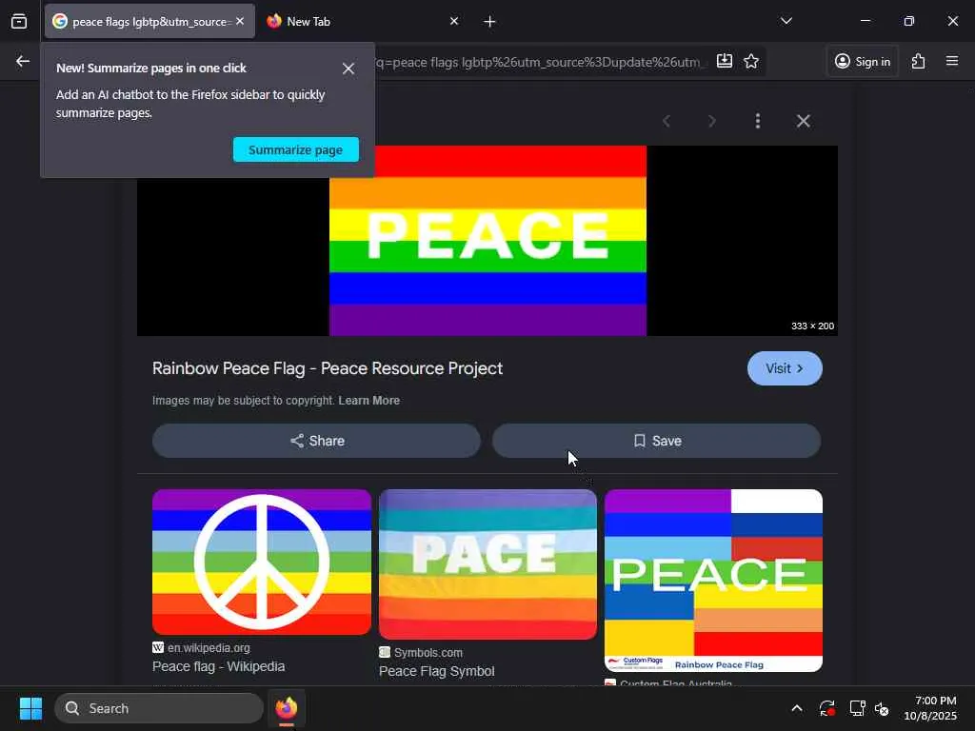Open the Wikipedia peace symbol flag thumbnail
Image resolution: width=975 pixels, height=731 pixels.
262,562
